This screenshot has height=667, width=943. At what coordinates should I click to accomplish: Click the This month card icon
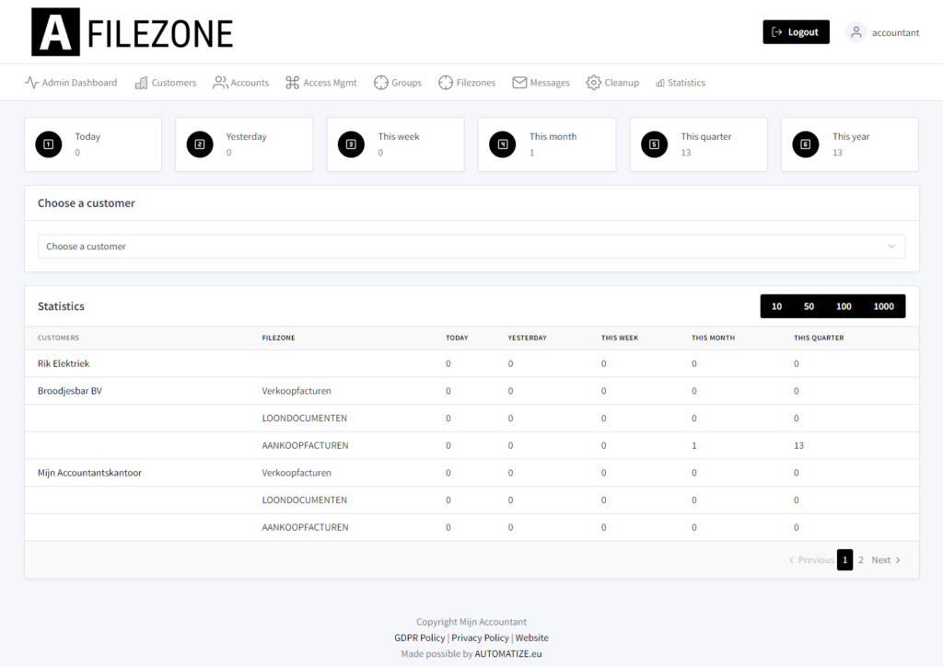coord(503,144)
